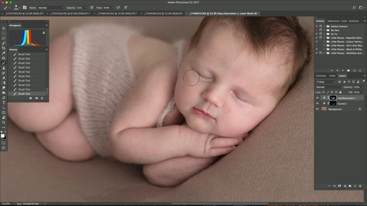Screen dimensions: 367x206
Task: Click the search icon in options bar
Action: pyautogui.click(x=354, y=7)
